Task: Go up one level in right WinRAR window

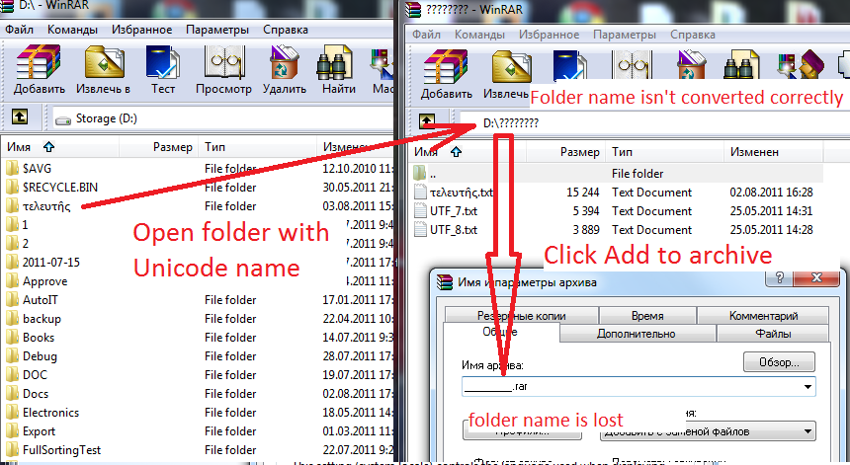Action: 427,121
